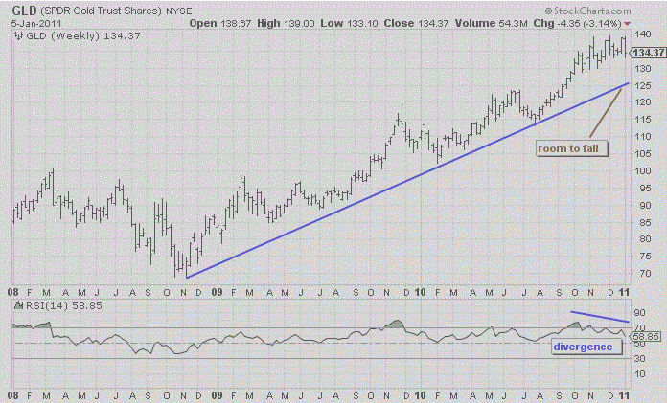Select the High 139.00 value
The width and height of the screenshot is (667, 403).
(x=286, y=23)
